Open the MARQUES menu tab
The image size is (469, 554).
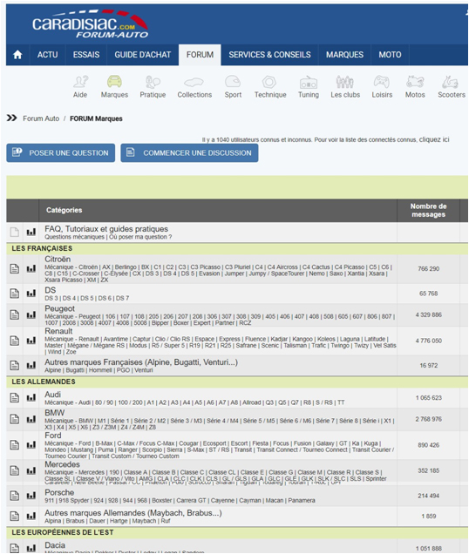344,55
